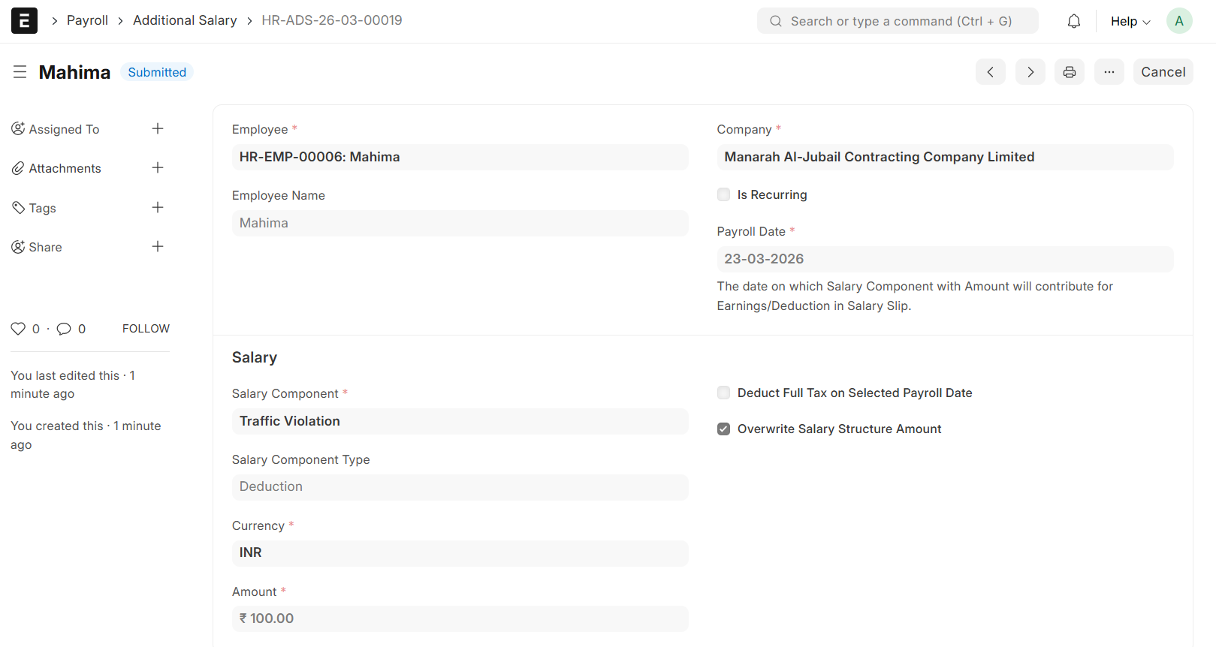Go to previous document arrow
This screenshot has width=1216, height=647.
(990, 72)
